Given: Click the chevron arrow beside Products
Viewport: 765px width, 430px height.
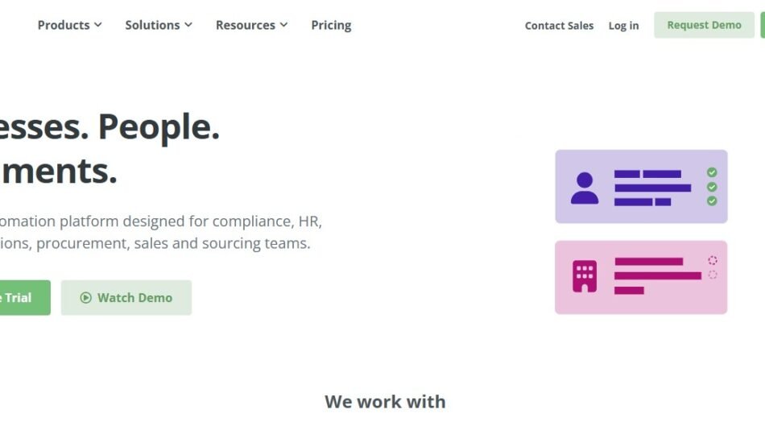Looking at the screenshot, I should click(x=98, y=25).
